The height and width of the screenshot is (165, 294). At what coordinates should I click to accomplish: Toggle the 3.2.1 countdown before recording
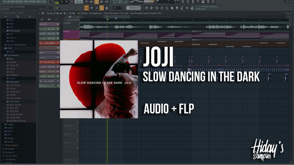click(x=97, y=2)
